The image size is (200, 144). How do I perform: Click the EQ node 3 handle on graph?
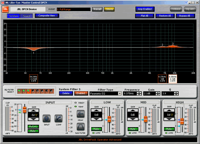(173, 45)
